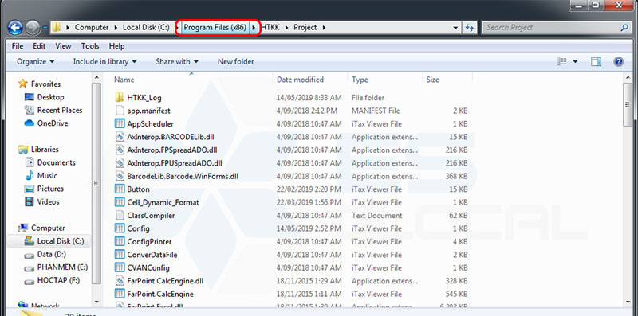The width and height of the screenshot is (638, 316).
Task: Open the HOCTAP (F:) drive
Action: (58, 280)
